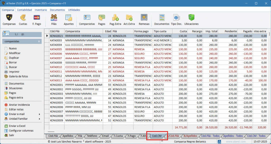271x144 pixels.
Task: Open the Apuntes toolbar icon
Action: 69,19
